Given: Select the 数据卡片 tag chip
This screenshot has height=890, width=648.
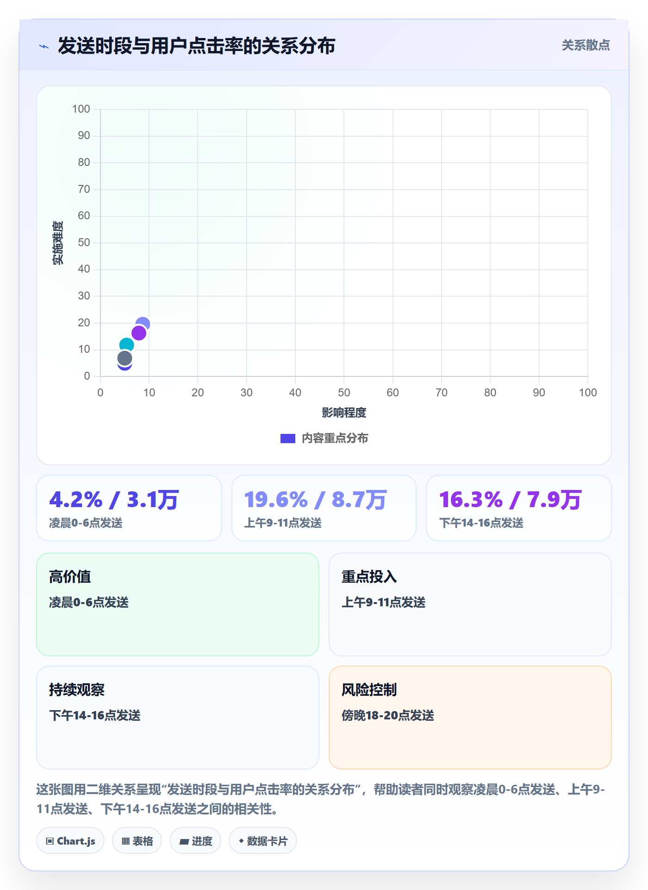Looking at the screenshot, I should 263,841.
